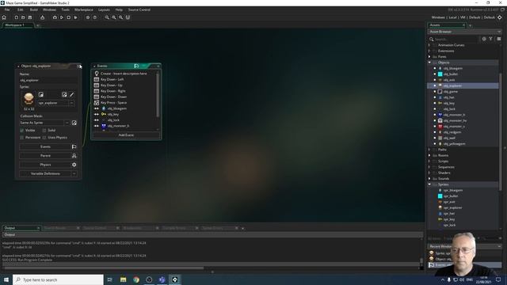The image size is (507, 285).
Task: Select obj_bullet in Asset Browser
Action: pyautogui.click(x=451, y=74)
